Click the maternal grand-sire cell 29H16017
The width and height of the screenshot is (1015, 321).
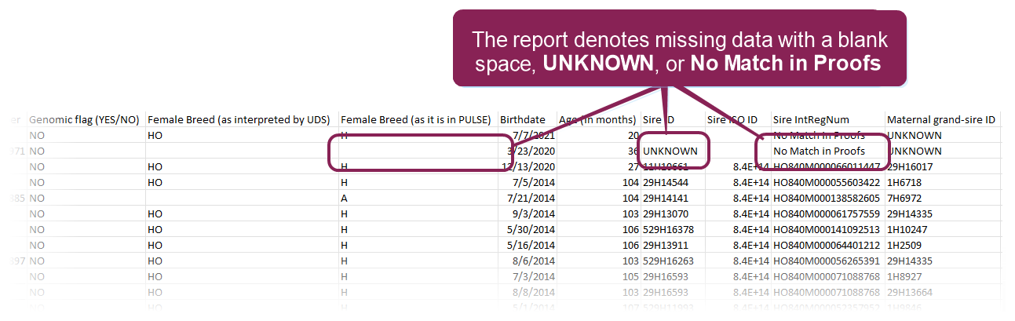pyautogui.click(x=910, y=166)
